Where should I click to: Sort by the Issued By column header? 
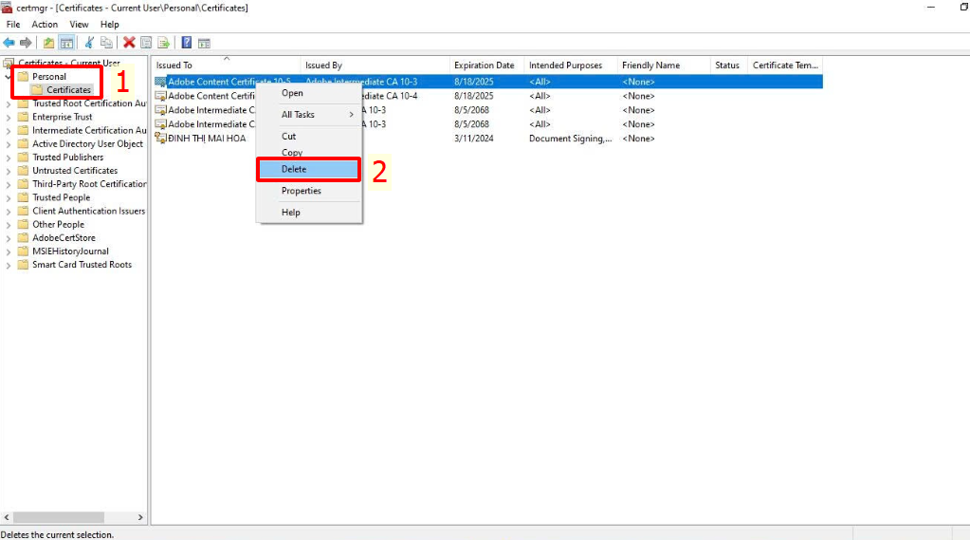pyautogui.click(x=375, y=65)
